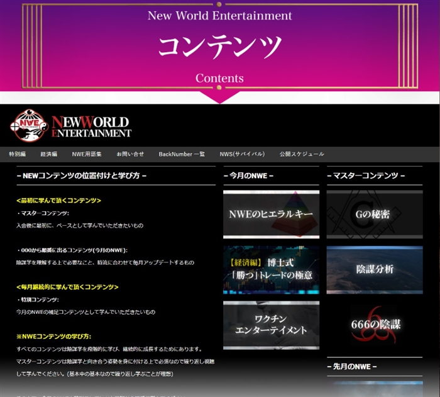
Task: Open the 【経済編】博士式 トレードの極意 thumbnail
Action: 271,270
